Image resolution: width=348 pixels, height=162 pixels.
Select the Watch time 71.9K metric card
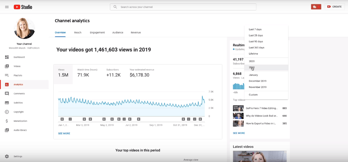pos(87,73)
